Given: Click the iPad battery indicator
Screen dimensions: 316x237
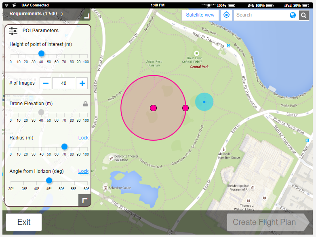Looking at the screenshot, I should tap(305, 5).
